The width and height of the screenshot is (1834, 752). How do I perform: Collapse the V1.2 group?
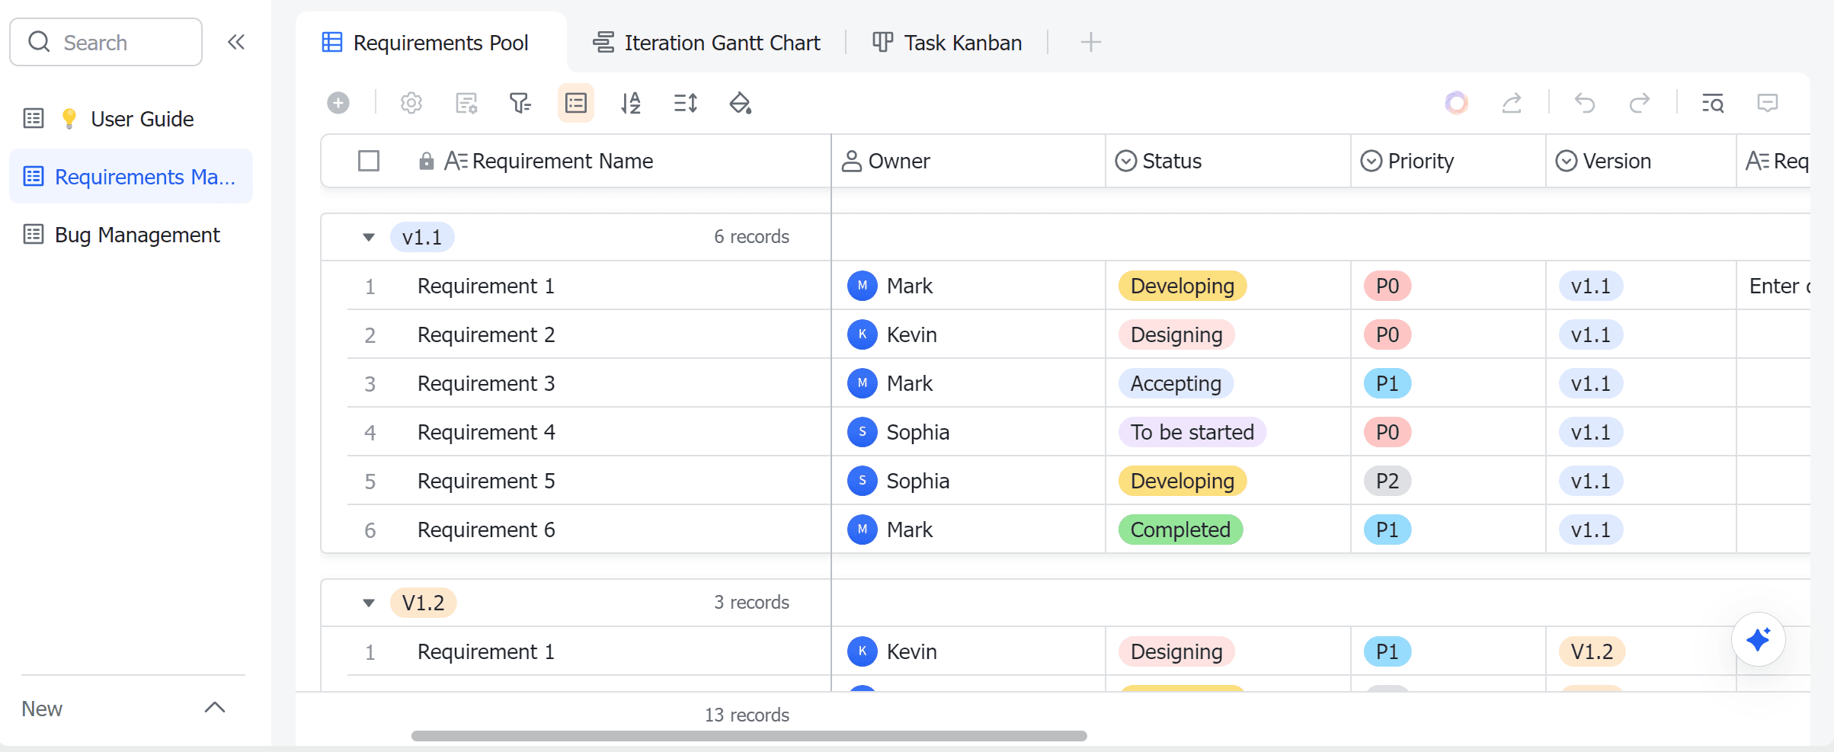[369, 603]
